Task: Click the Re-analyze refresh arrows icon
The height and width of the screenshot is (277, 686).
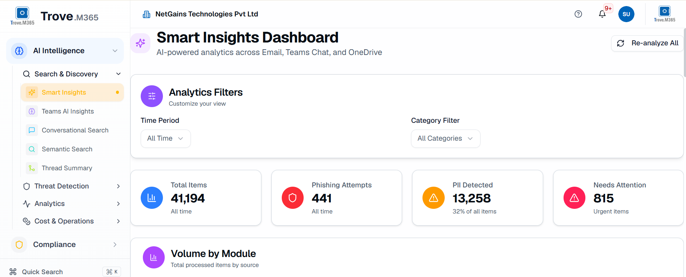Action: [x=620, y=43]
